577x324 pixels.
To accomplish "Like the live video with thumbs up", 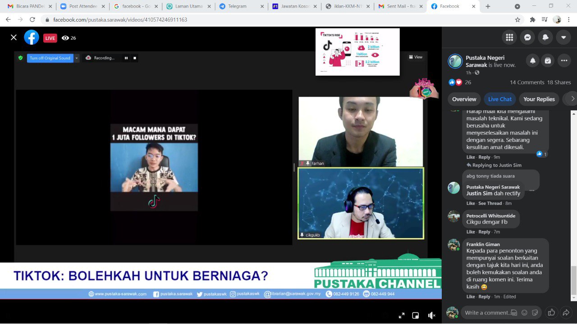I will pyautogui.click(x=551, y=312).
